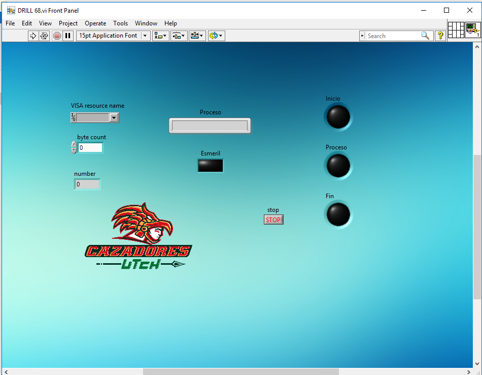Click the connector pane grid icon
The image size is (482, 375).
[456, 29]
